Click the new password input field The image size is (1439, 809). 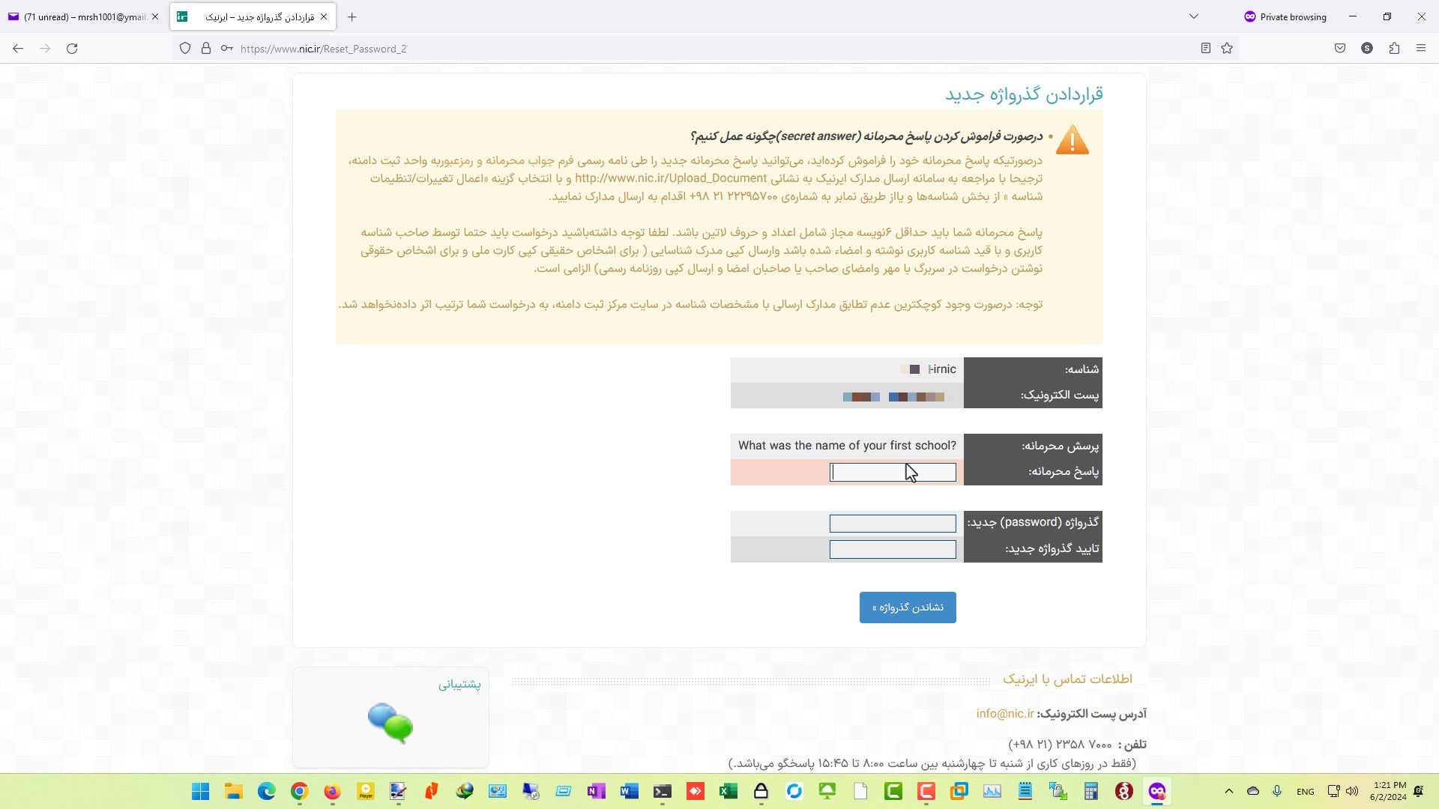tap(893, 524)
